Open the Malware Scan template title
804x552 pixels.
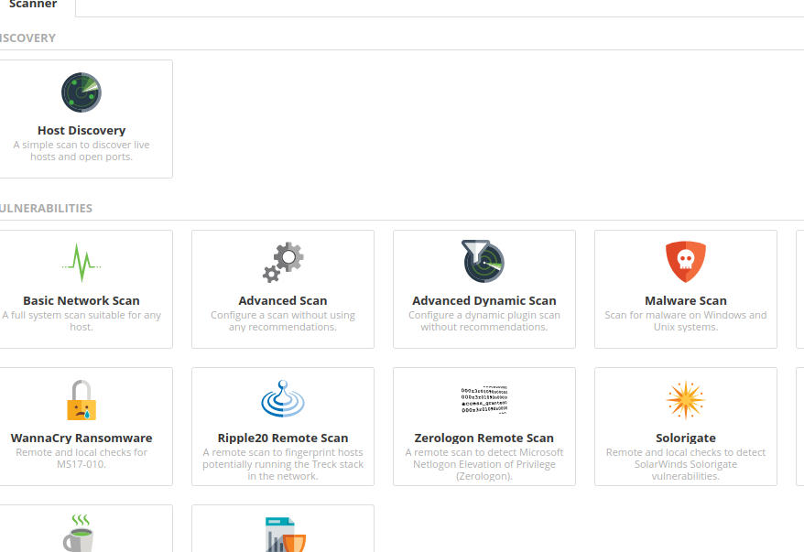pos(685,300)
